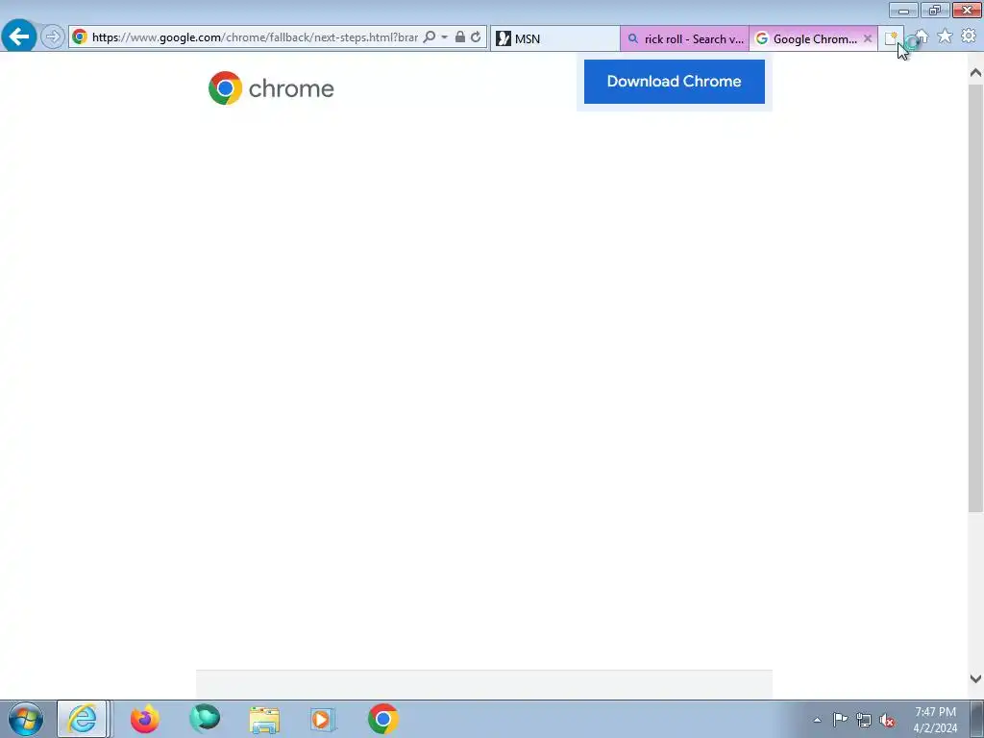Click the Chrome favicon in address bar

click(x=80, y=37)
